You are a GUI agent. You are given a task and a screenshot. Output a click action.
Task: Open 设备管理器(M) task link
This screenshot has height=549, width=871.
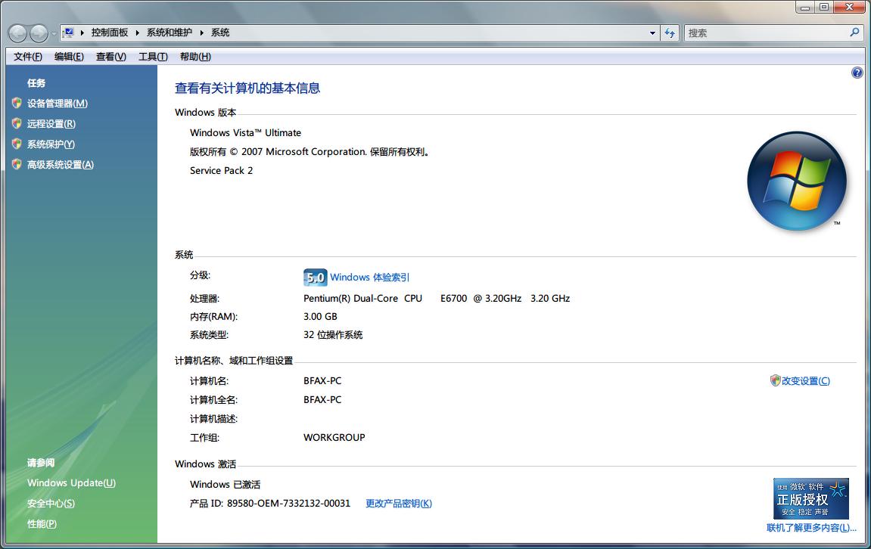(58, 104)
